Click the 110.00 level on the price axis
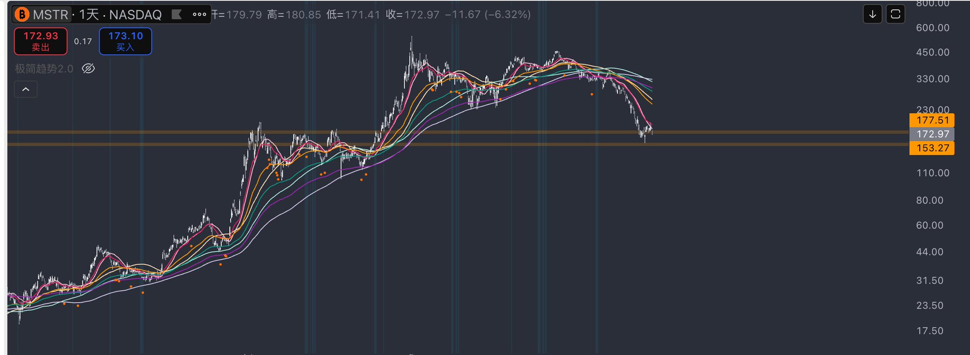This screenshot has width=970, height=355. point(933,173)
